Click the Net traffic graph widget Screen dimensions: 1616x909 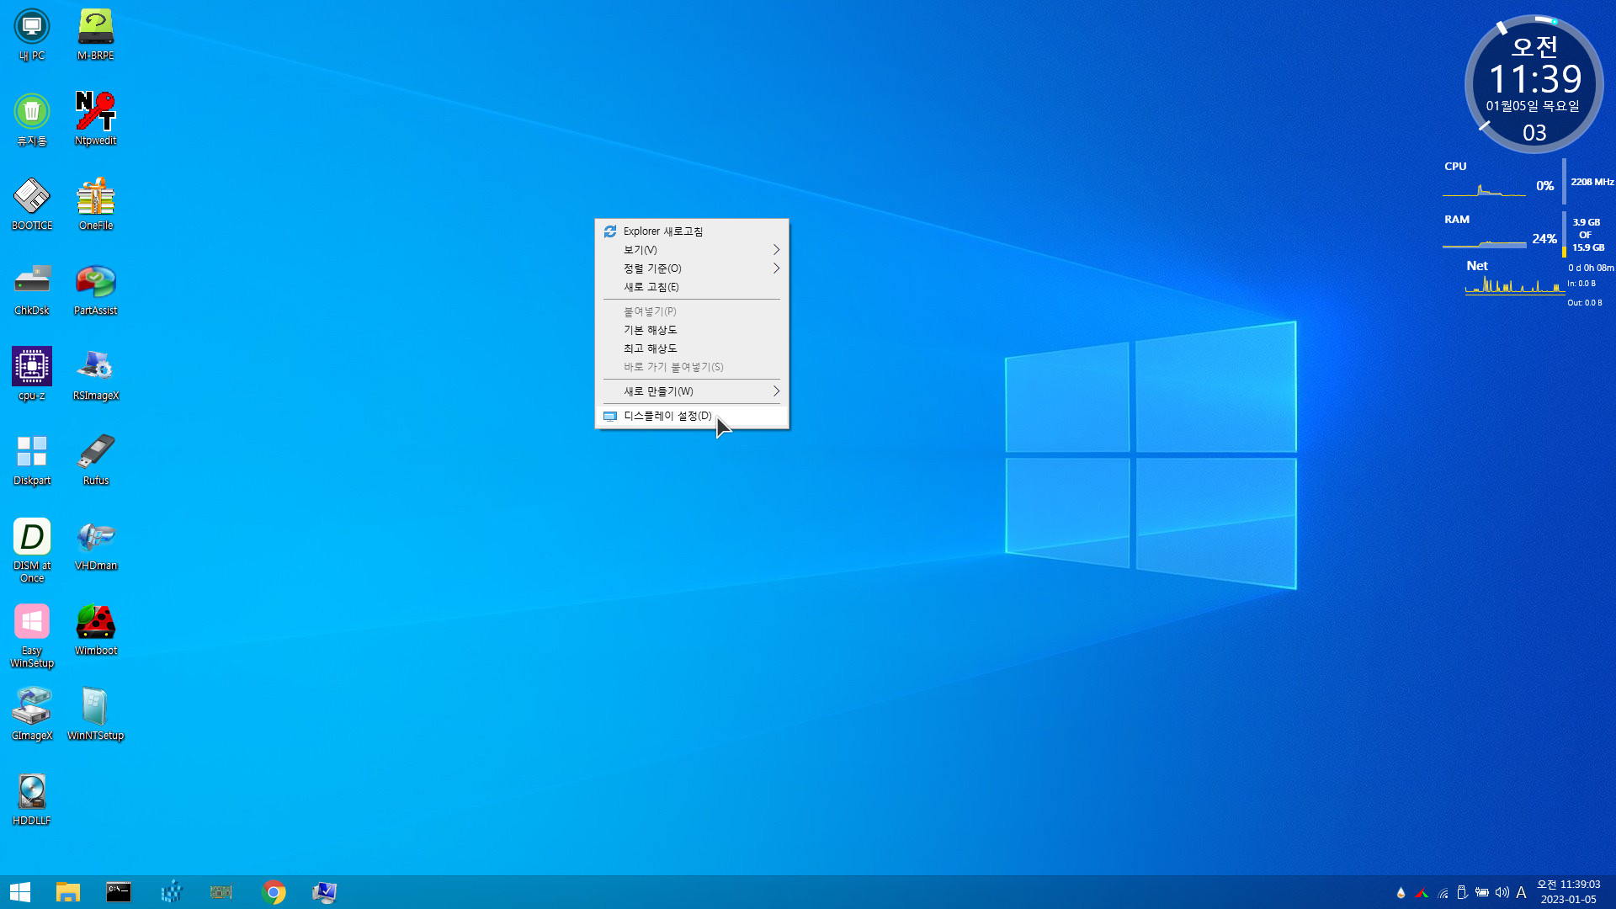coord(1515,285)
